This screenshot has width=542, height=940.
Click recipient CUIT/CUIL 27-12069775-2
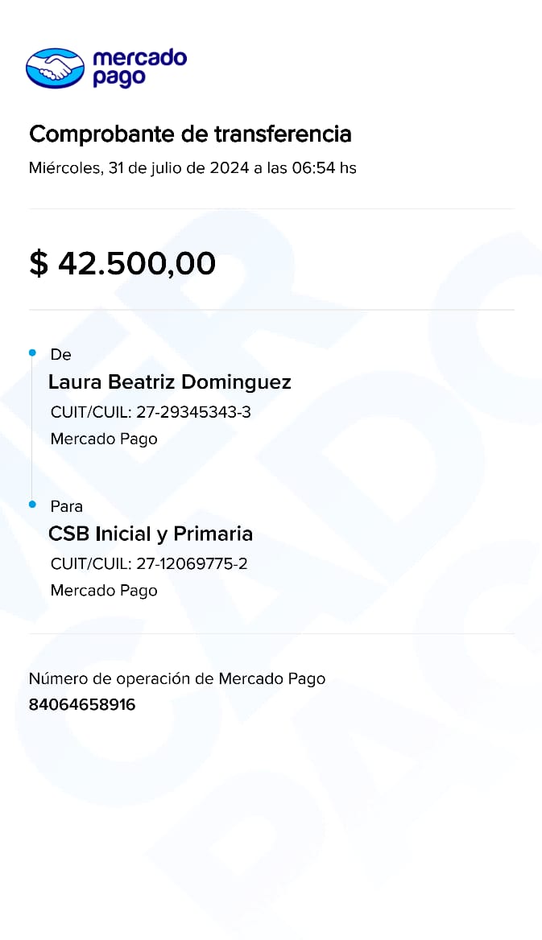click(149, 563)
